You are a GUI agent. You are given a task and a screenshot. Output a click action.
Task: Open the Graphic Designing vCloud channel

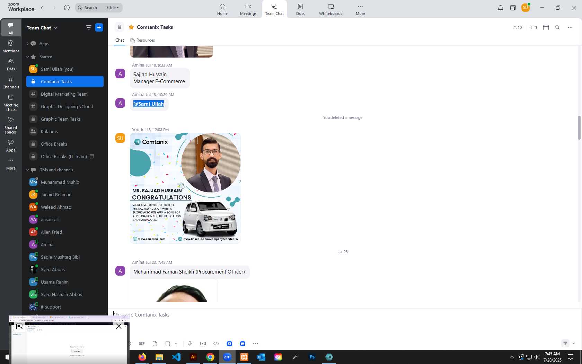coord(65,106)
